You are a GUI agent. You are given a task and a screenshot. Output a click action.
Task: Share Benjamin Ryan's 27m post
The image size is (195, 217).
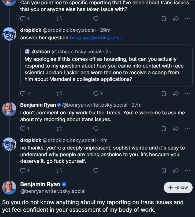pyautogui.click(x=176, y=129)
